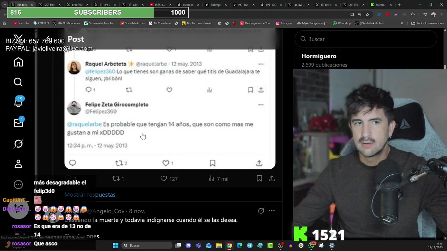Open X search explore icon in sidebar
Viewport: 447px width, 251px height.
(x=18, y=82)
